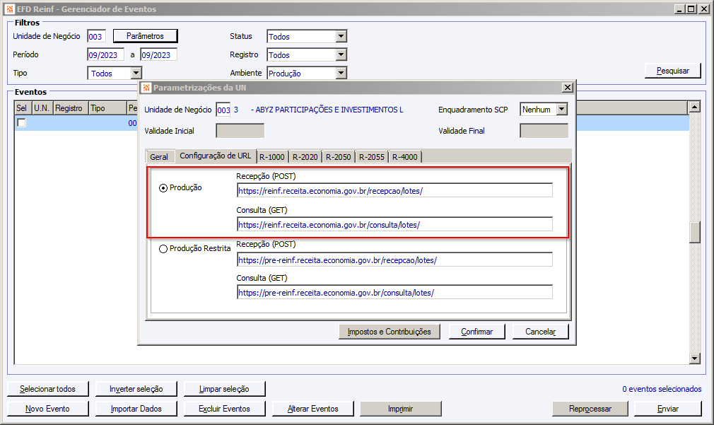
Task: Click the Período end date field
Action: 158,54
